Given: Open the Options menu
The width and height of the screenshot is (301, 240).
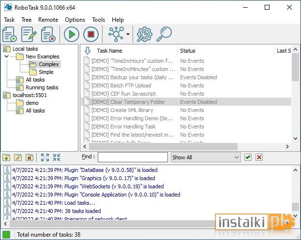Looking at the screenshot, I should [x=75, y=20].
